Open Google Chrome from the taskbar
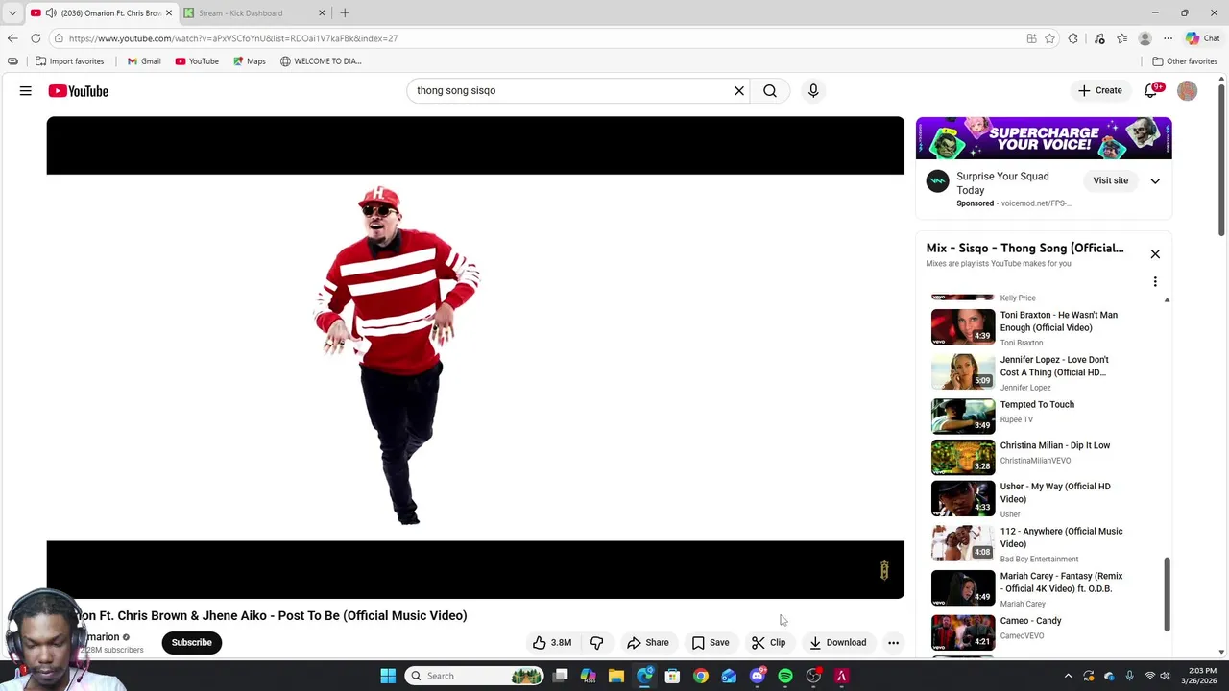Screen dimensions: 1229x691 [701, 677]
